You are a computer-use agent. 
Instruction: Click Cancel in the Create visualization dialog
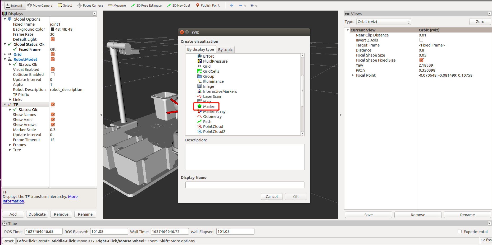point(272,197)
